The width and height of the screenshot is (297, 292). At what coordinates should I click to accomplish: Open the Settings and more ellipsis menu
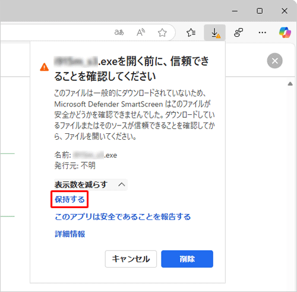tap(263, 33)
